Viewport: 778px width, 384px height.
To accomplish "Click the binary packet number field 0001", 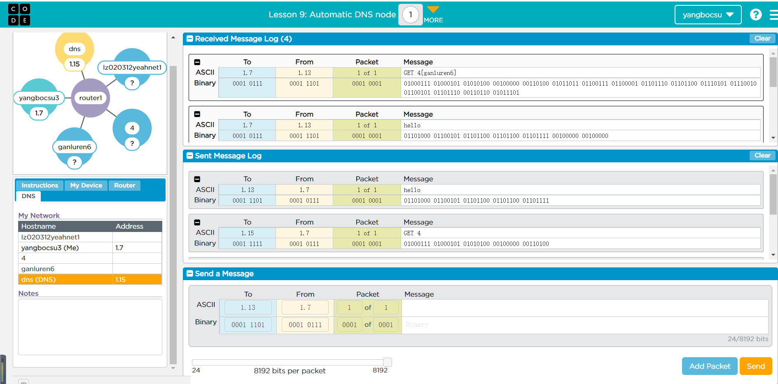I will coord(349,325).
